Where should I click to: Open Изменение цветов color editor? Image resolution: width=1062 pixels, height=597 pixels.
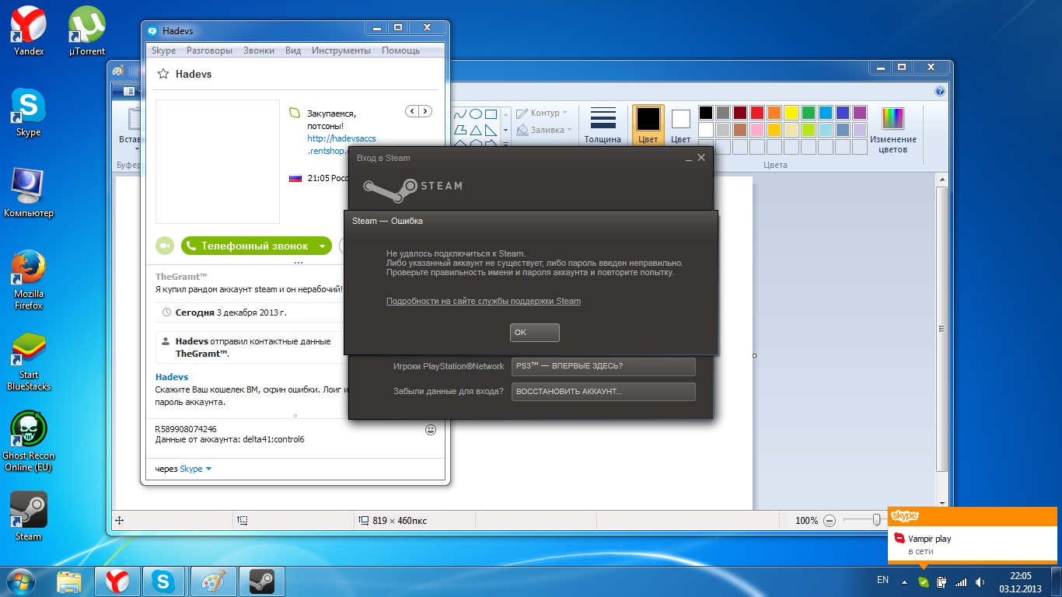[893, 130]
